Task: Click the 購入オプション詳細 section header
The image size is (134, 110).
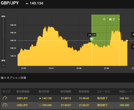Action: point(13,78)
